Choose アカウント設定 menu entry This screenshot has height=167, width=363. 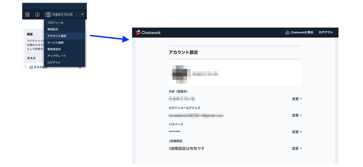coord(64,36)
